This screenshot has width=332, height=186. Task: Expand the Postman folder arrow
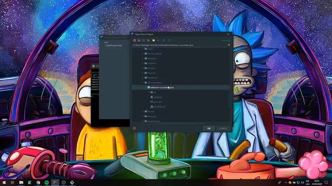click(143, 73)
